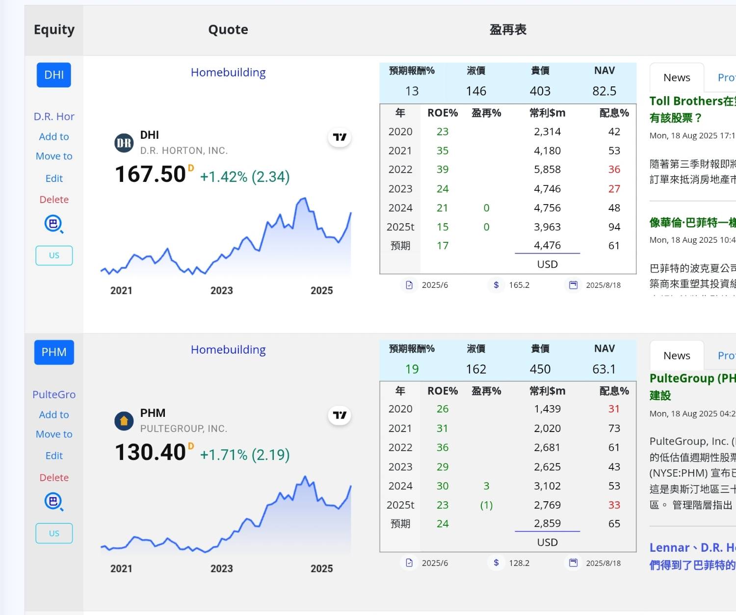This screenshot has height=615, width=736.
Task: Click DHI expected return value 13
Action: click(x=412, y=91)
